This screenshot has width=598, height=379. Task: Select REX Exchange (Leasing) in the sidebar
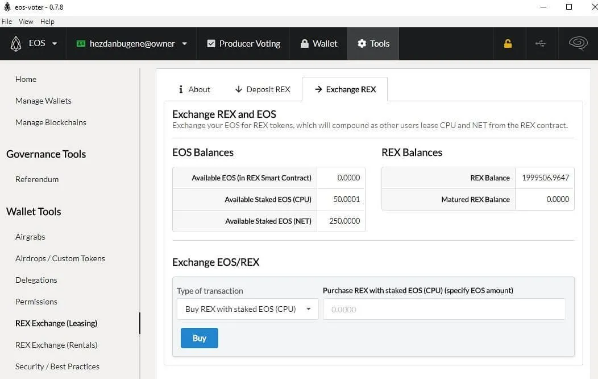pos(56,323)
